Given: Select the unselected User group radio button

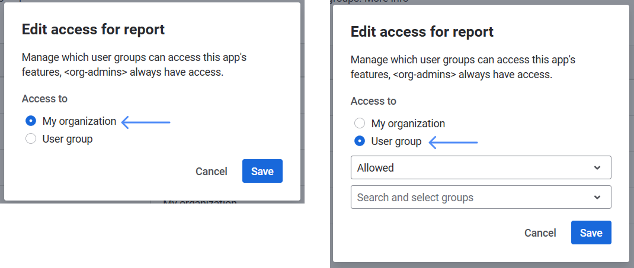Looking at the screenshot, I should click(x=31, y=139).
